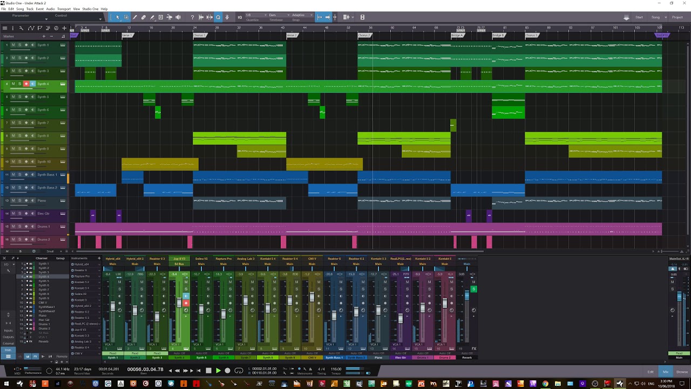
Task: Open mixer settings wrench icon
Action: [x=8, y=270]
